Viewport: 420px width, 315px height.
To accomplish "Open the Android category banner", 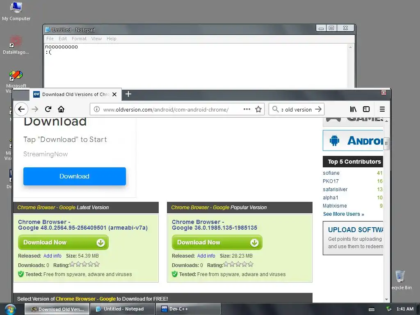I will (353, 141).
